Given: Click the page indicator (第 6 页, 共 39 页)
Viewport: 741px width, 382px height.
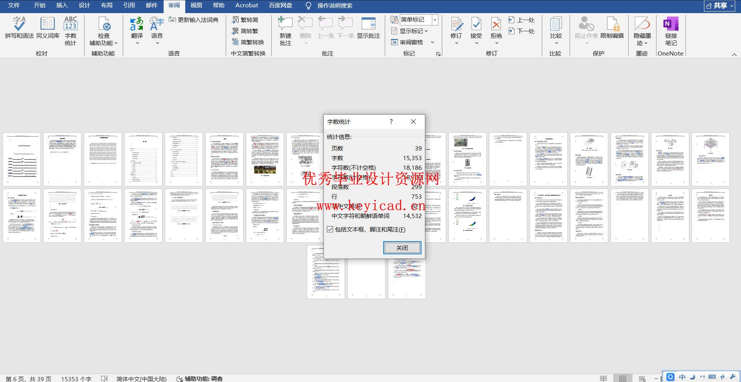Looking at the screenshot, I should click(29, 379).
